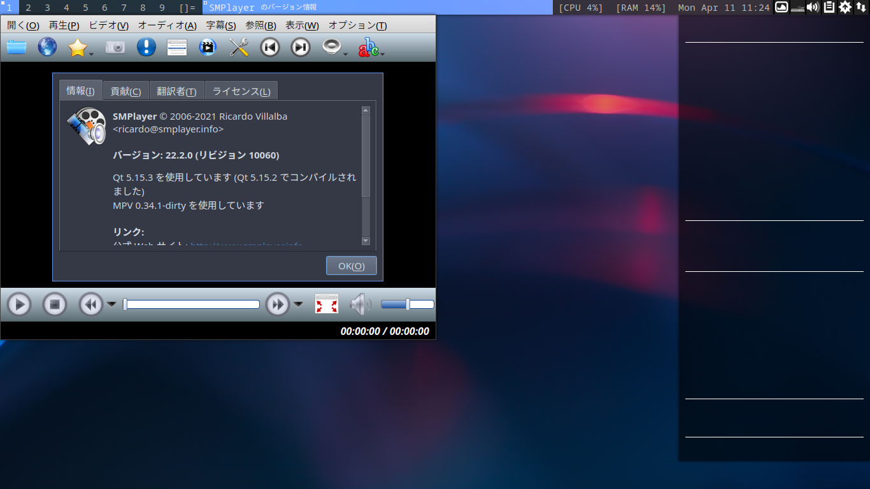870x489 pixels.
Task: Click the system tray updates gear icon
Action: pyautogui.click(x=845, y=8)
